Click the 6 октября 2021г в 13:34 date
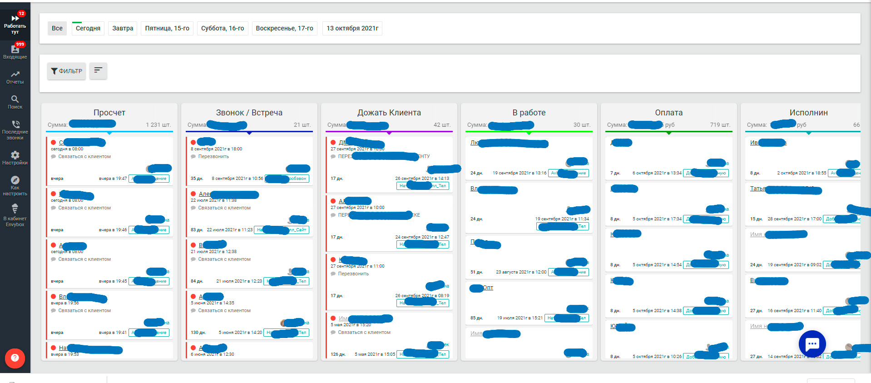Image resolution: width=871 pixels, height=383 pixels. (x=657, y=173)
